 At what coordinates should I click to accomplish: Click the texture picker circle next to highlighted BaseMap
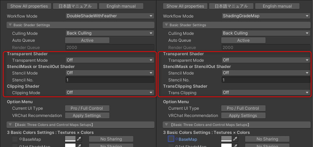[177, 139]
